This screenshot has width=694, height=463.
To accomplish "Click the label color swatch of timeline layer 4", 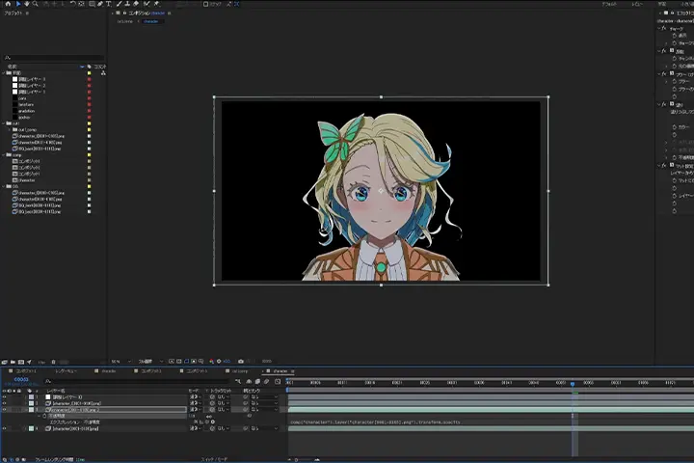I will (x=31, y=429).
